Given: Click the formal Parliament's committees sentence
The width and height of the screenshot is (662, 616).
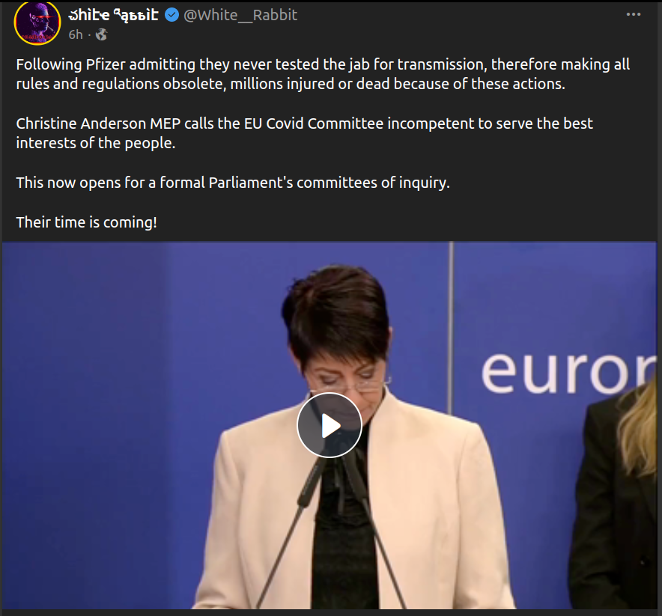Looking at the screenshot, I should click(x=233, y=183).
